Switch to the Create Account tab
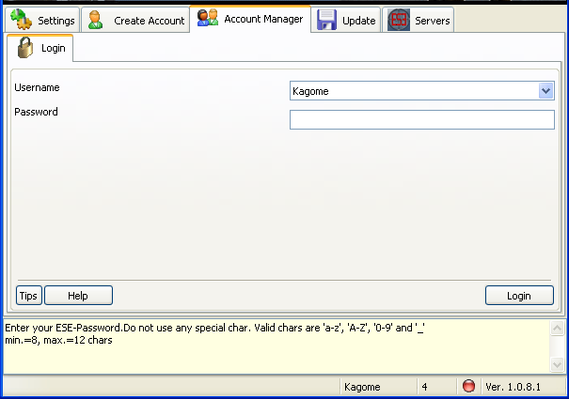Screen dimensions: 569x399 click(x=135, y=20)
